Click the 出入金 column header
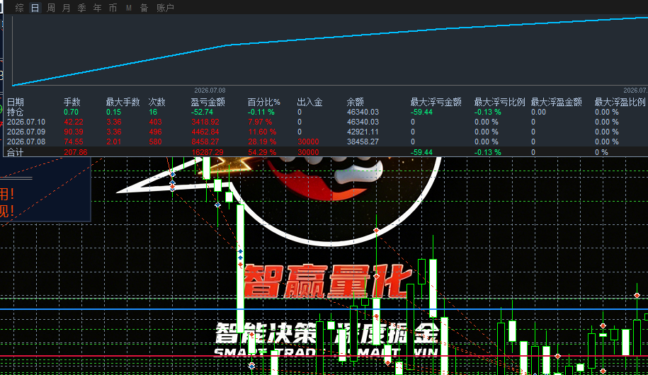This screenshot has height=375, width=648. tap(309, 102)
